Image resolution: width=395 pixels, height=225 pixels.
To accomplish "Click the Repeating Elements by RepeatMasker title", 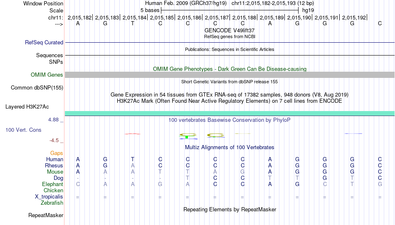I will coord(230,209).
